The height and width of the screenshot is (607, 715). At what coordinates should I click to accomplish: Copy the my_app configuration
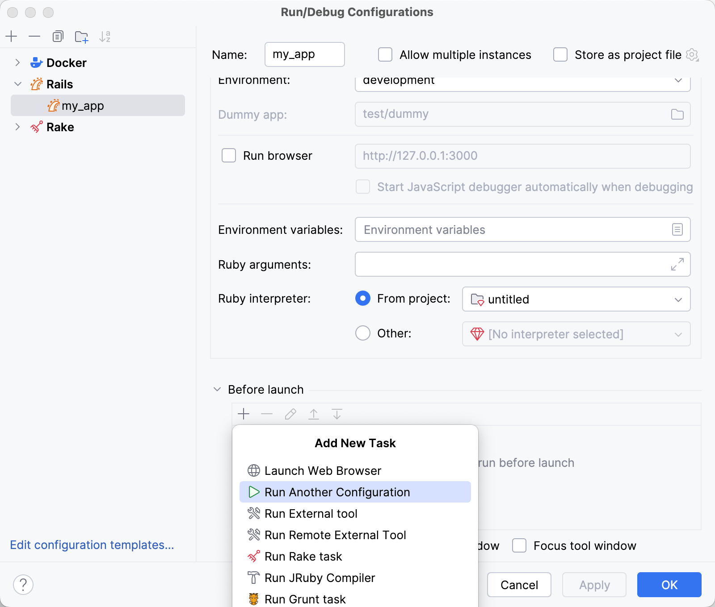click(58, 36)
